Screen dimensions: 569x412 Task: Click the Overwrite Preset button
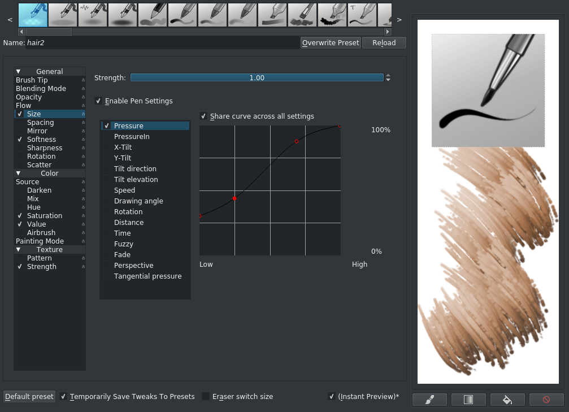click(331, 42)
